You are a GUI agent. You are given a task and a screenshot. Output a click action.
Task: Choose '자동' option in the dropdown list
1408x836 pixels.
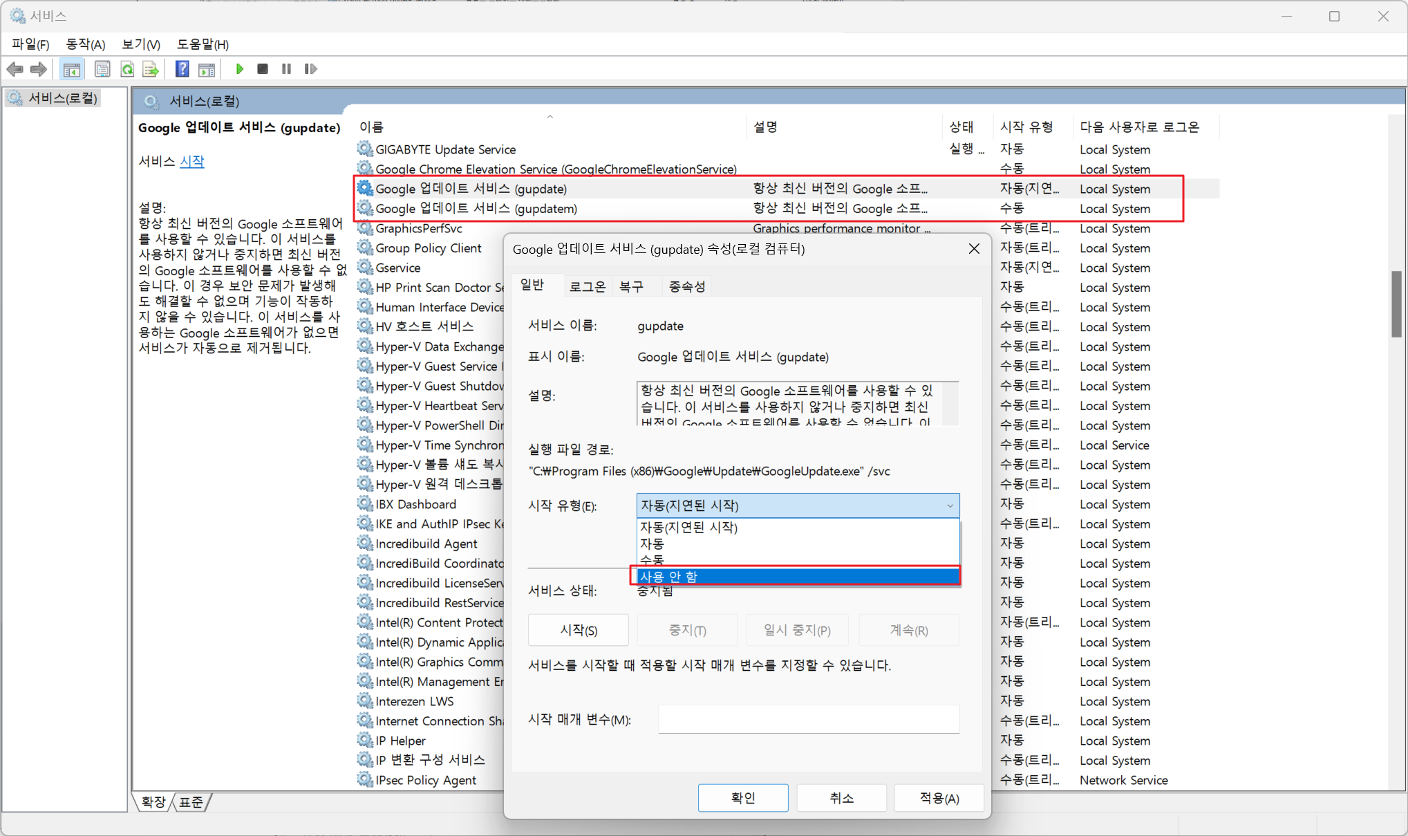point(797,544)
